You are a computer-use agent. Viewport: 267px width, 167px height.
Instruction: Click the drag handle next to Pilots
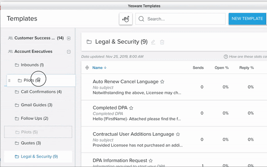coord(9,81)
